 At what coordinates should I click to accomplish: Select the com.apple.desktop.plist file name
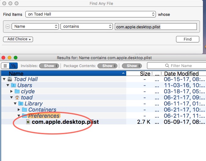[65, 122]
